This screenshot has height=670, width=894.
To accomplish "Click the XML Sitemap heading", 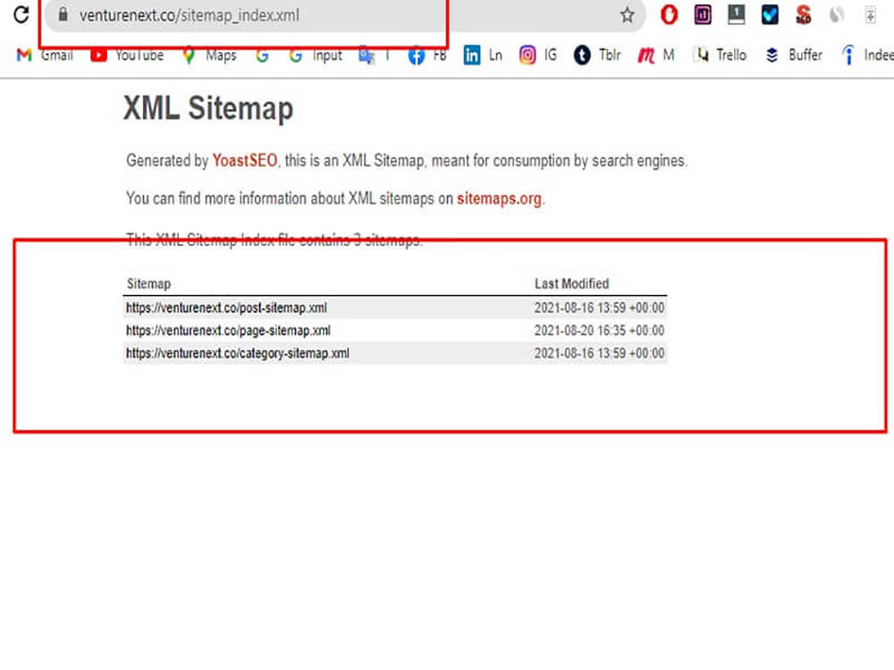I will (x=208, y=108).
